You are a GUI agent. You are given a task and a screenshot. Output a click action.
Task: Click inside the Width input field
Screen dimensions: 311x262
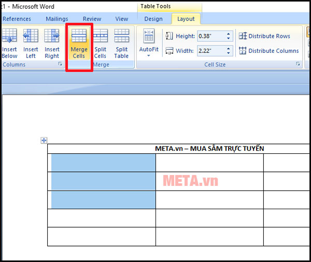point(210,51)
